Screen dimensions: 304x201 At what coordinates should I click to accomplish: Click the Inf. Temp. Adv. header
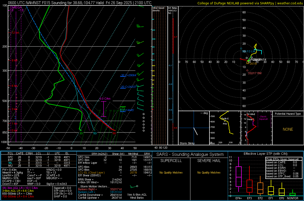click(x=173, y=11)
